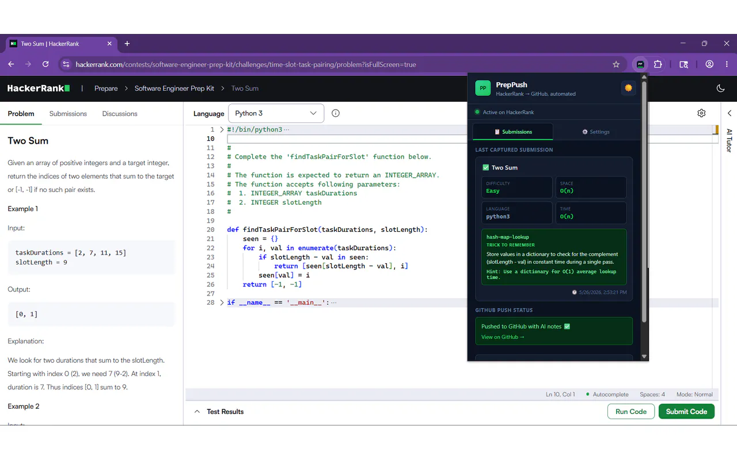Expand the folded code at line 1
This screenshot has width=737, height=460.
point(222,130)
